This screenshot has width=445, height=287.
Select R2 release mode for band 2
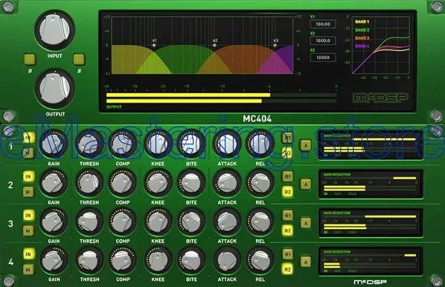click(x=288, y=192)
